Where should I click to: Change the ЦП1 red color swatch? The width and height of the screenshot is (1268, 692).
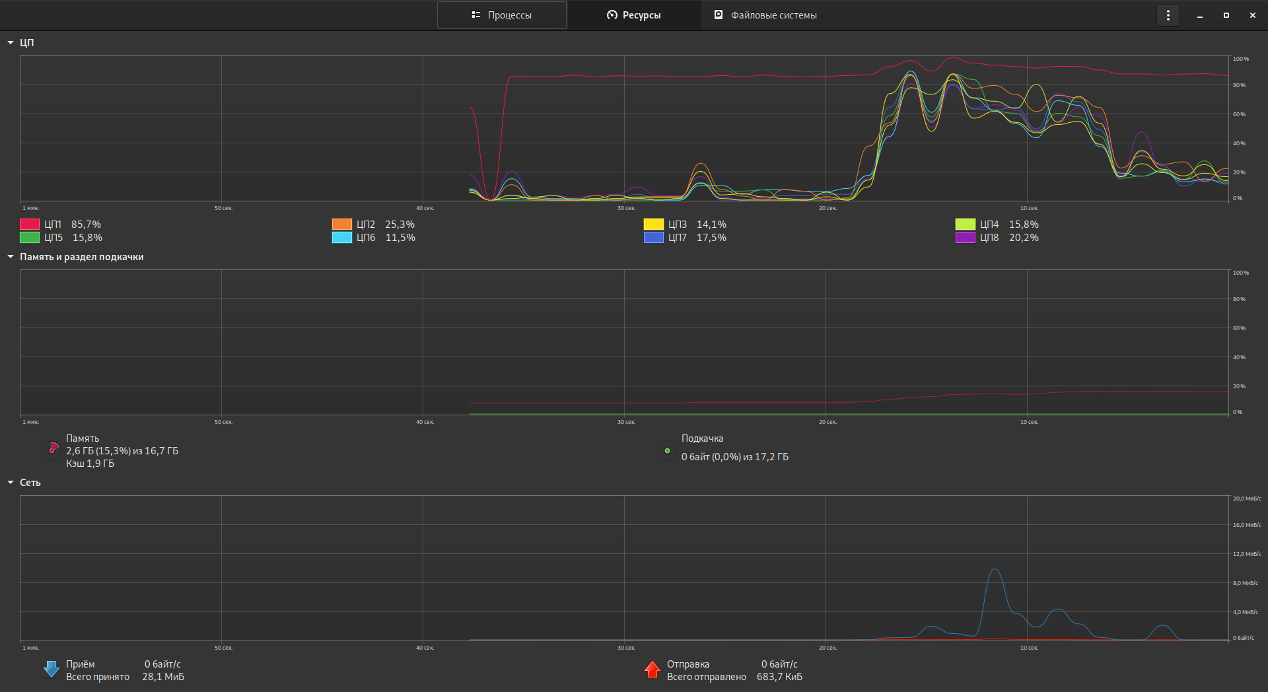[x=30, y=225]
